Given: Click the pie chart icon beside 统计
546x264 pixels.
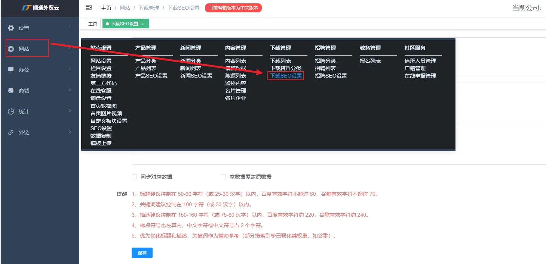Looking at the screenshot, I should pos(11,111).
